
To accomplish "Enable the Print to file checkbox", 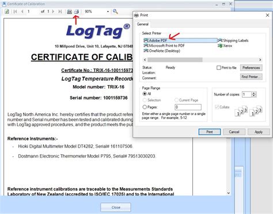I will (218, 68).
